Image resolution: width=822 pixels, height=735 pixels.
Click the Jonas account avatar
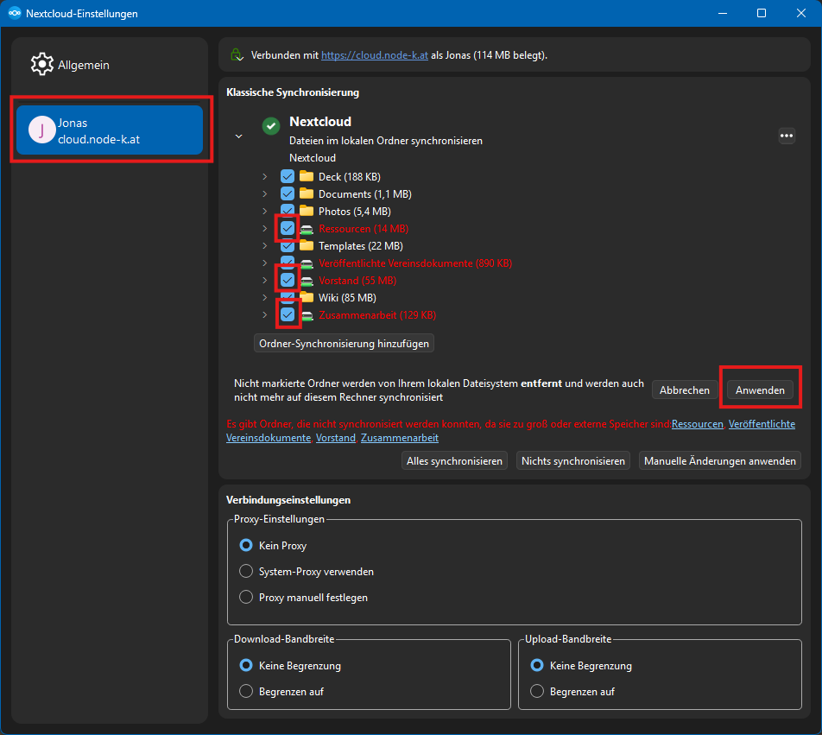point(42,130)
